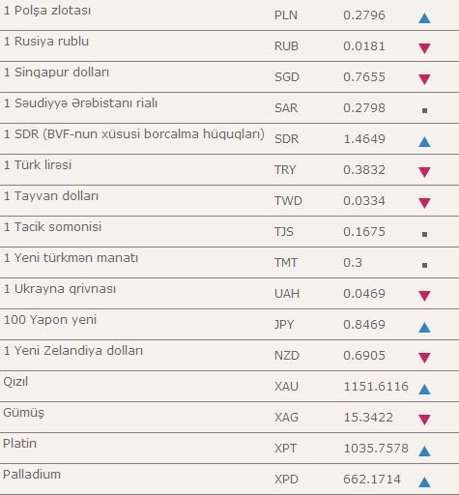Click the Qızıl commodity name

15,382
